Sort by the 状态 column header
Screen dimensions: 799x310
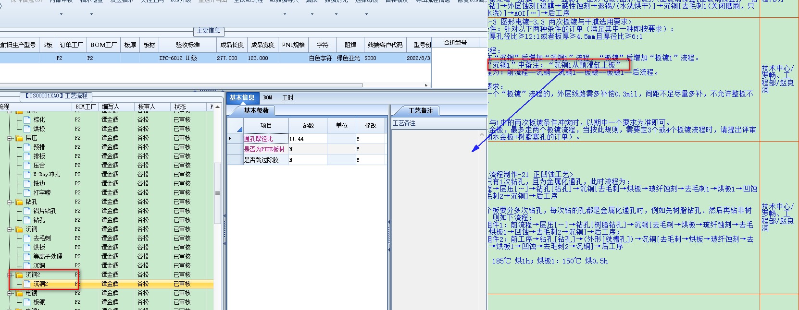pos(189,107)
